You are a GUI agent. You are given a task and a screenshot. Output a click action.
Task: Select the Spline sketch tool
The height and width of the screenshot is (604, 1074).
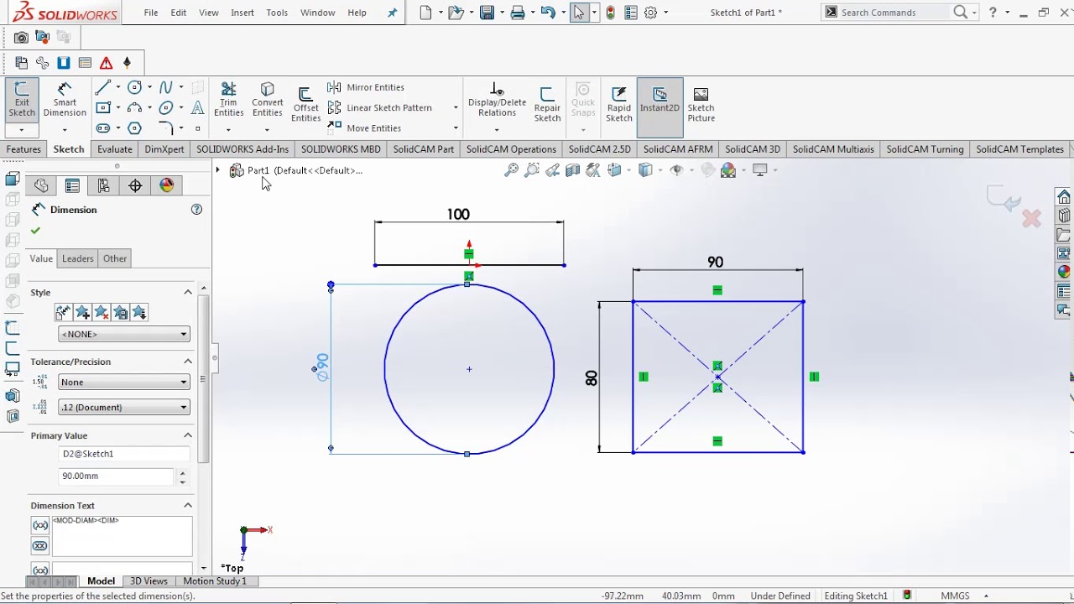click(x=166, y=87)
